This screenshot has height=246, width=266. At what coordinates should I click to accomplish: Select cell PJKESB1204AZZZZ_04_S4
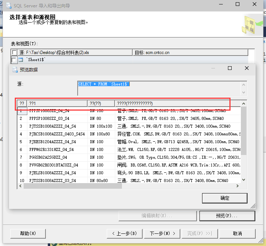point(57,142)
